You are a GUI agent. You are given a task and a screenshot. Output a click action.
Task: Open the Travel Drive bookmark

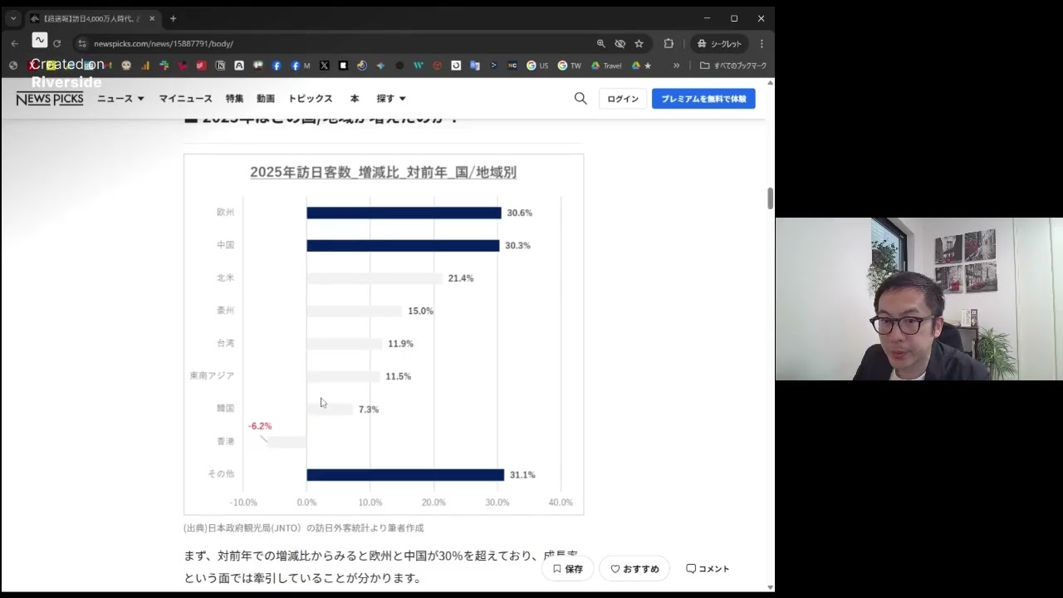point(605,66)
